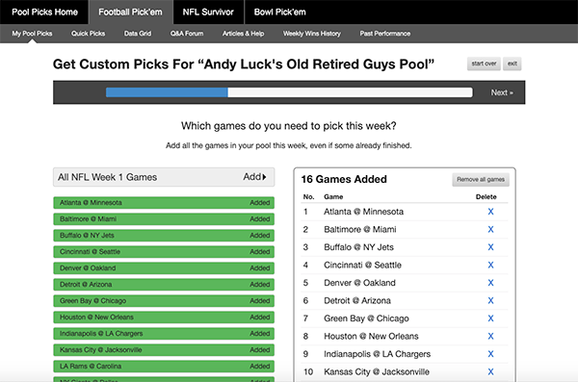This screenshot has height=382, width=578.
Task: Click the start over button
Action: [484, 64]
